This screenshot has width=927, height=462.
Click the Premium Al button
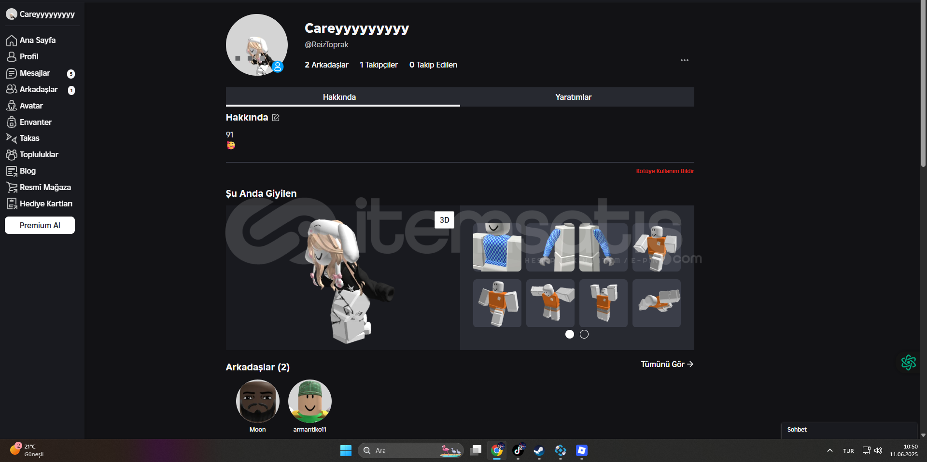(x=40, y=225)
